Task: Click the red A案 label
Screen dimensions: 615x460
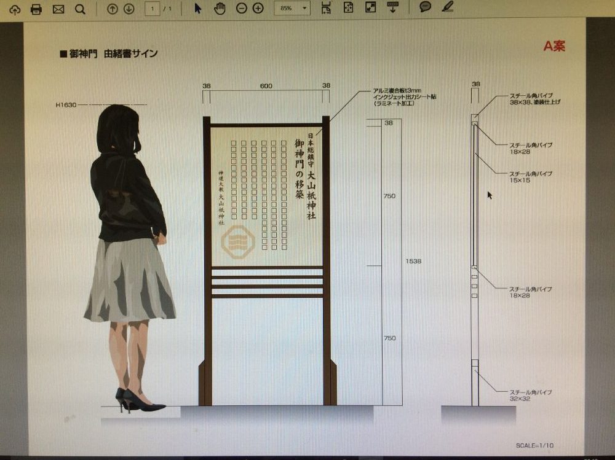Action: (554, 46)
